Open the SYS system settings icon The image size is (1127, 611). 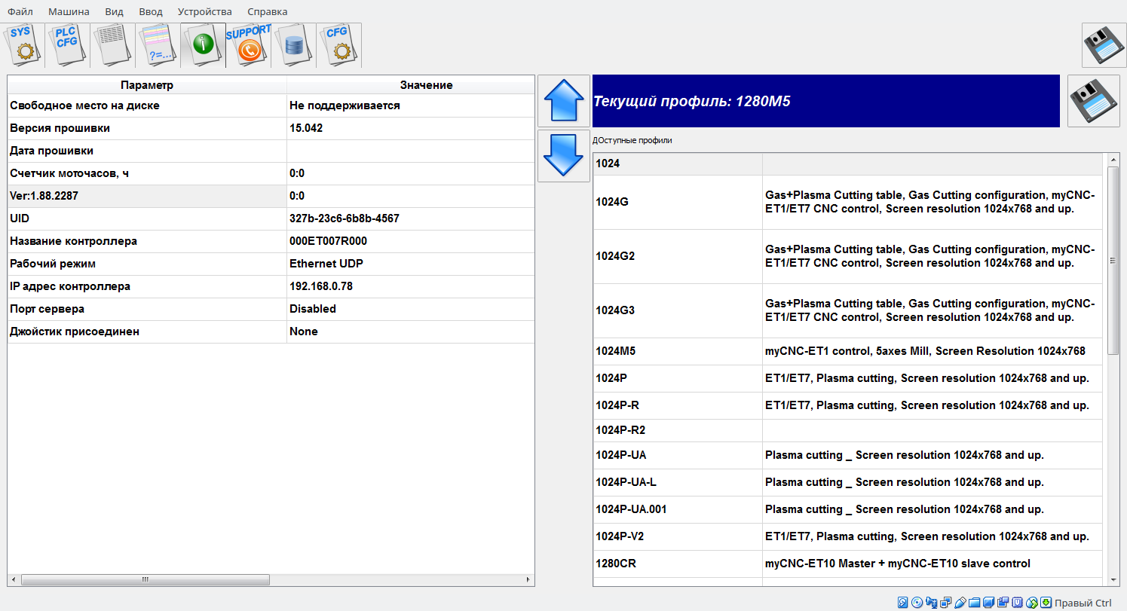tap(22, 45)
